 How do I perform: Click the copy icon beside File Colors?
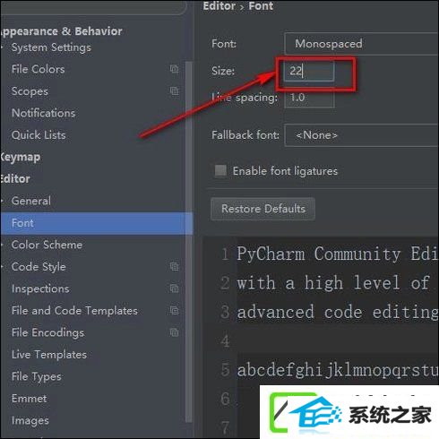click(x=174, y=69)
